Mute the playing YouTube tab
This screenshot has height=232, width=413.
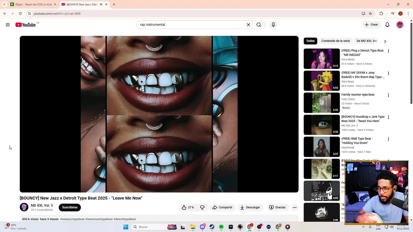click(101, 5)
